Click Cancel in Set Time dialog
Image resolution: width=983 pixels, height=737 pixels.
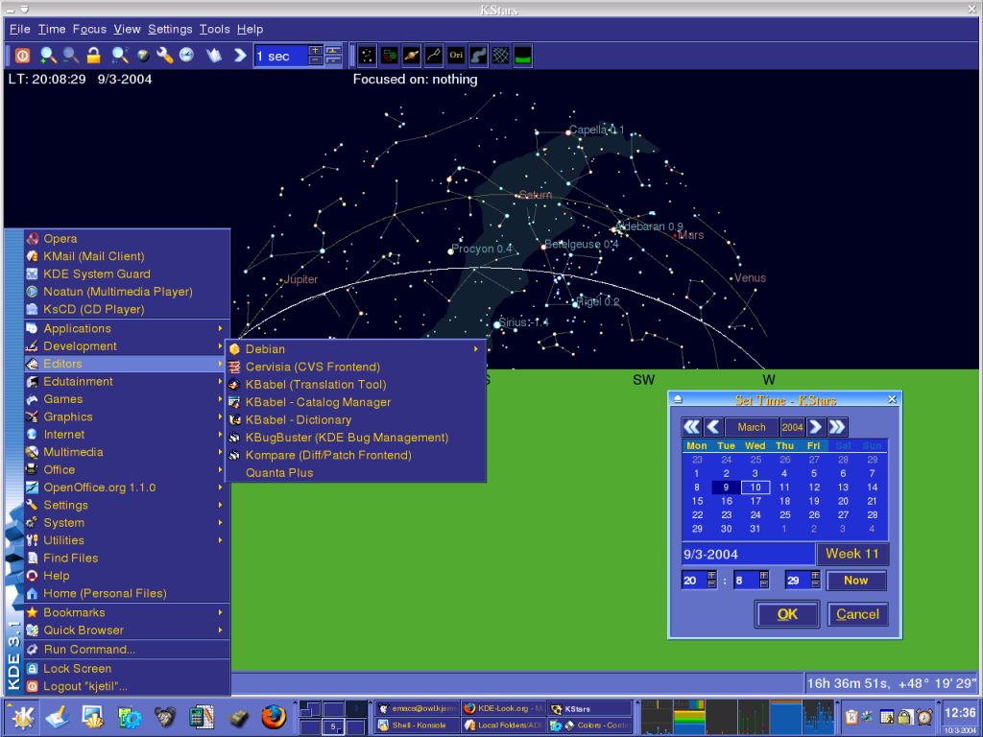click(x=857, y=614)
